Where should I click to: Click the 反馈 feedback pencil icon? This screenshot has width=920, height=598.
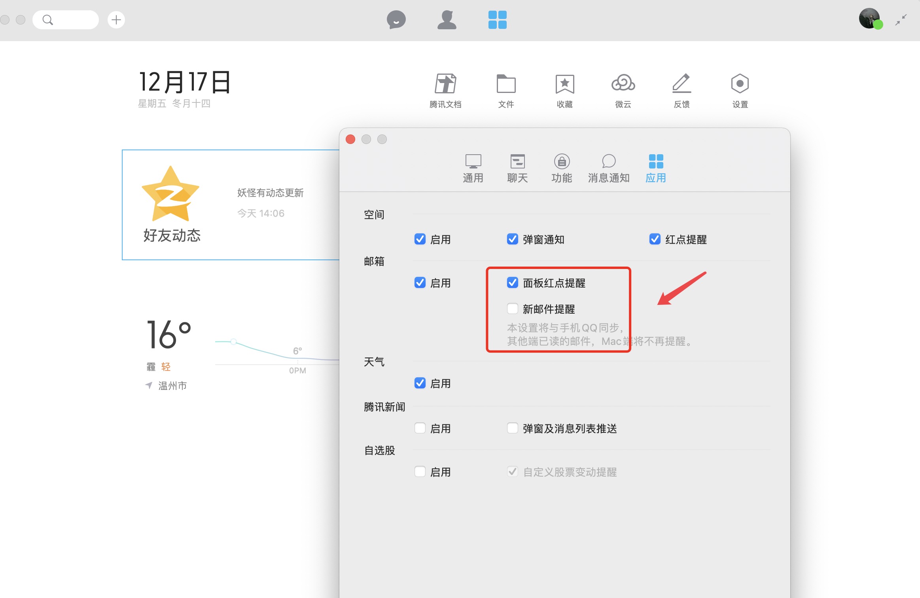pyautogui.click(x=681, y=84)
